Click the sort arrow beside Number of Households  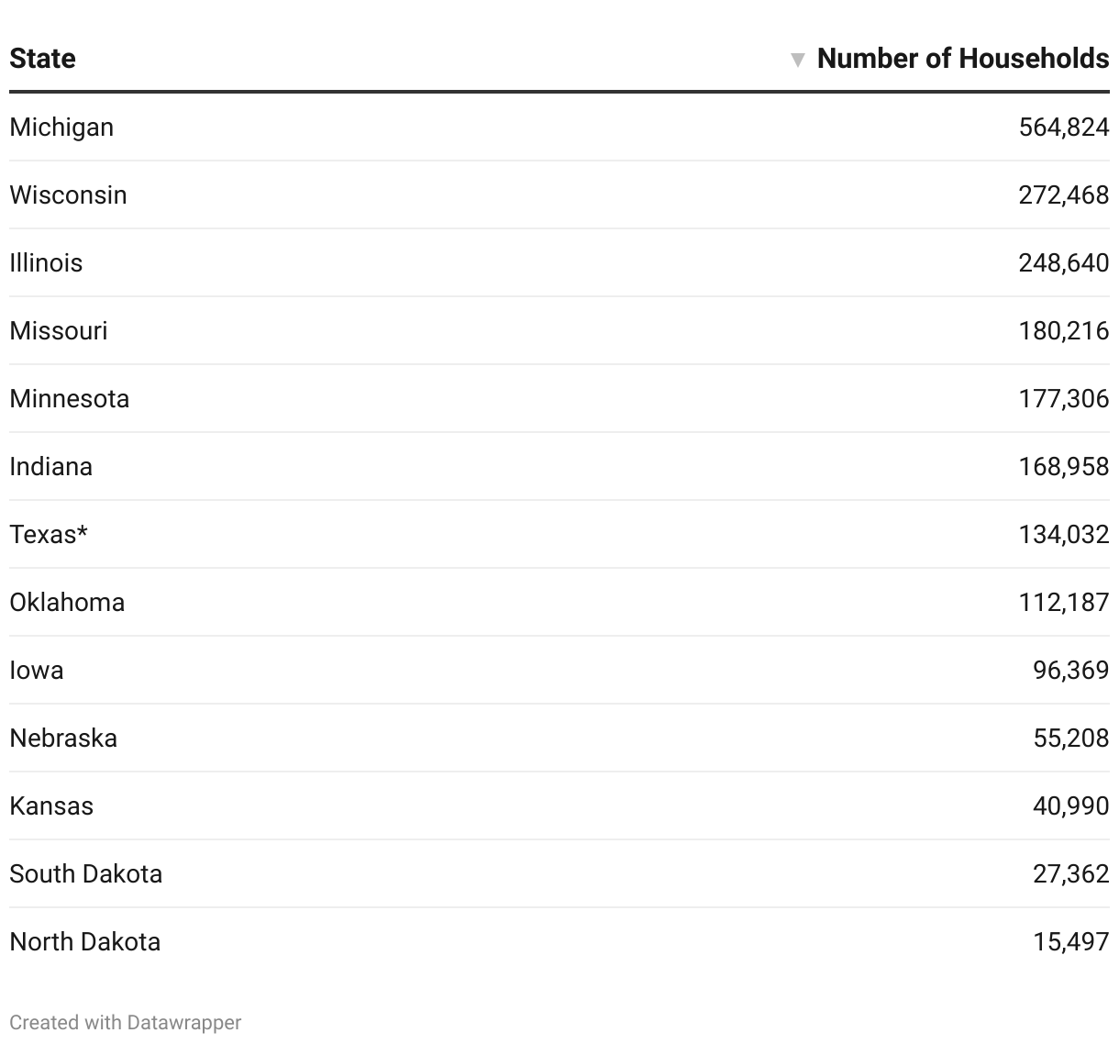798,61
